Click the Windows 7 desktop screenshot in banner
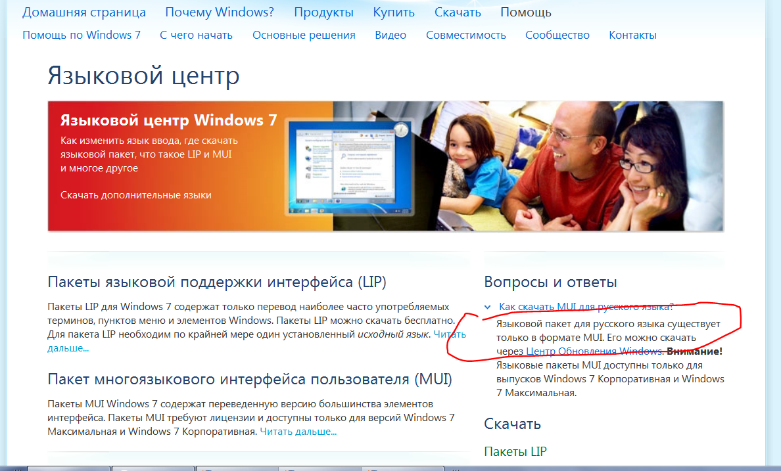781x471 pixels. click(350, 168)
